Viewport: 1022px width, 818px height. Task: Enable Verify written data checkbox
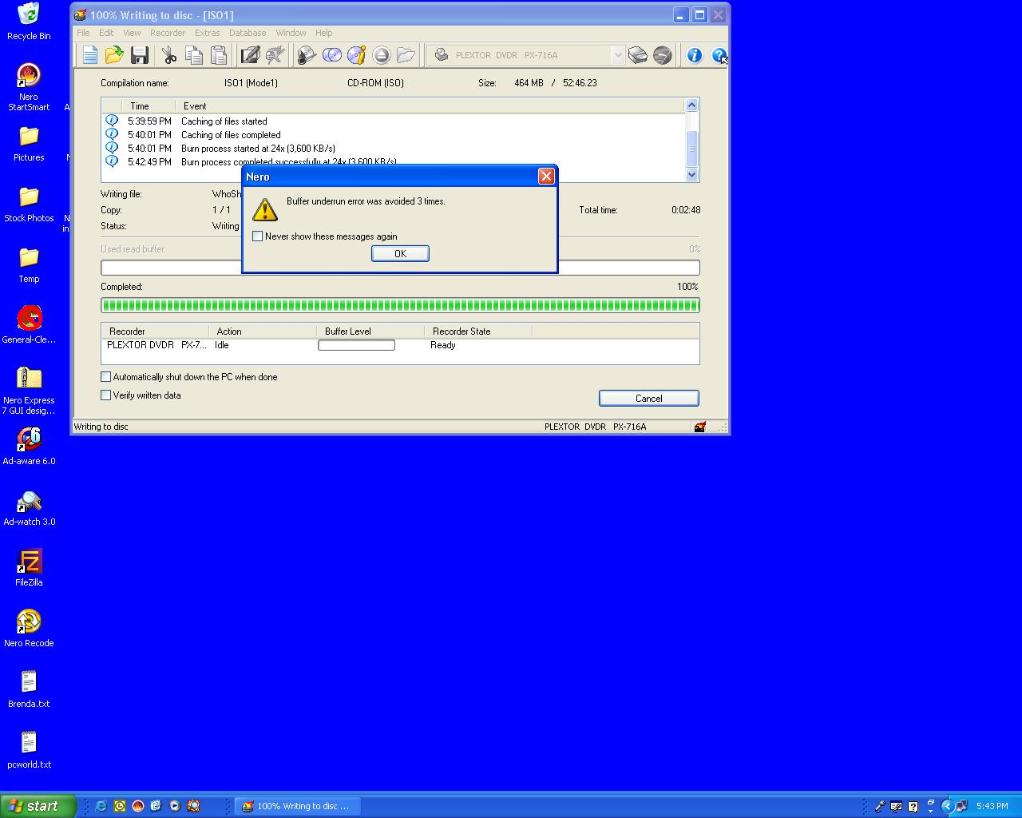(105, 395)
